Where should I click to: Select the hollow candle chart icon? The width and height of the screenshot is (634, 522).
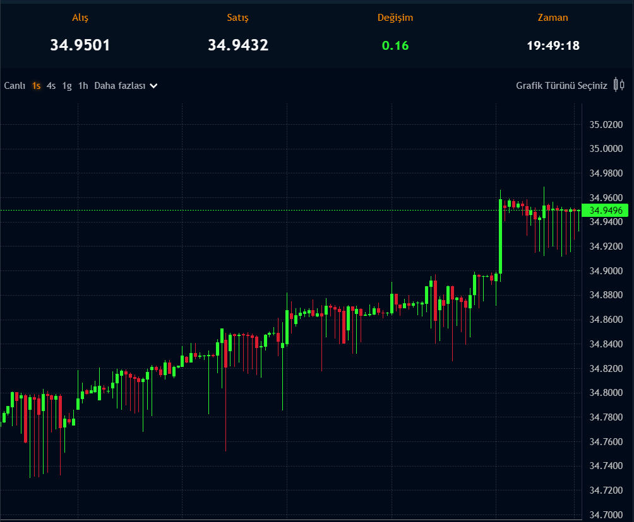pyautogui.click(x=622, y=84)
